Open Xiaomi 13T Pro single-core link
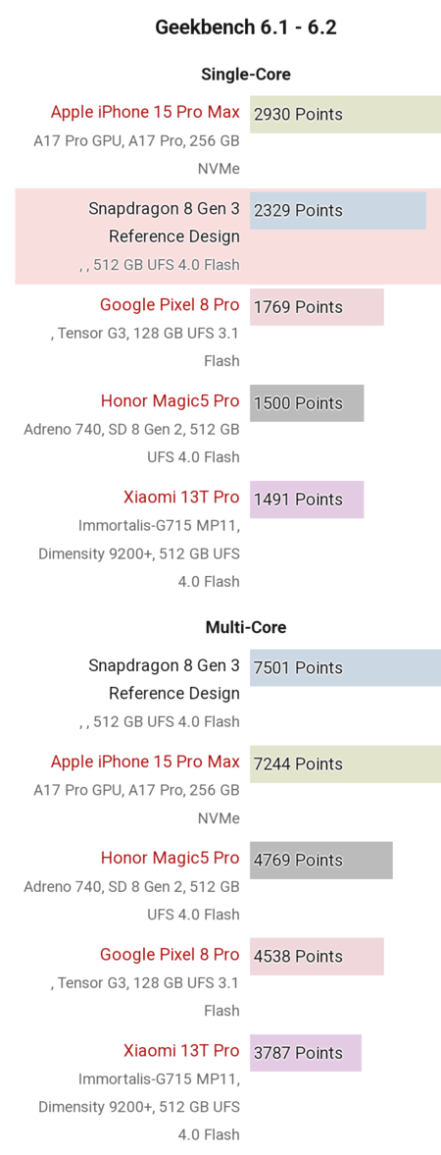 click(182, 498)
